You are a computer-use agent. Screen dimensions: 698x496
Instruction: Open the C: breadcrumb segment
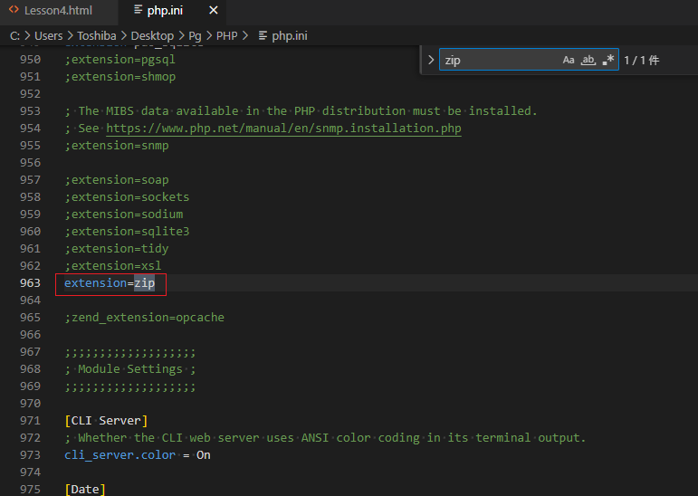click(14, 35)
